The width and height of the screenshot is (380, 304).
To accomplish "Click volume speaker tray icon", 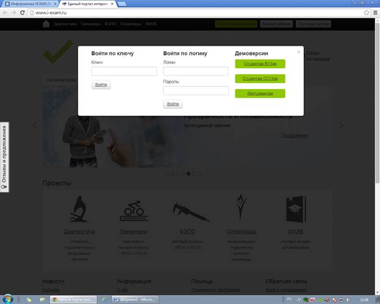I will point(348,300).
